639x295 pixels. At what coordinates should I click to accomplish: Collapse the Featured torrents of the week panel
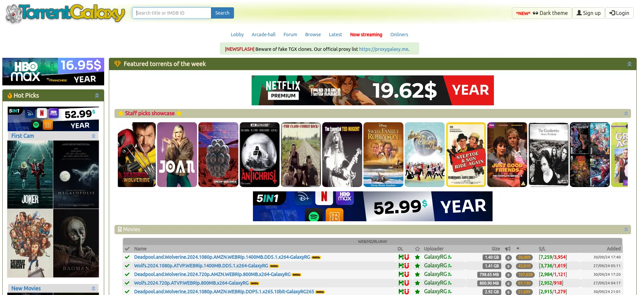tap(629, 64)
